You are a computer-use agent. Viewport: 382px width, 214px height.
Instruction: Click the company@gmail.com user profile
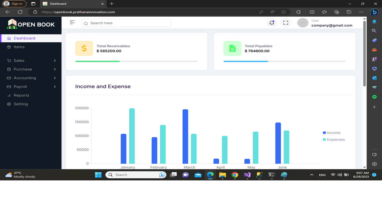tap(332, 25)
